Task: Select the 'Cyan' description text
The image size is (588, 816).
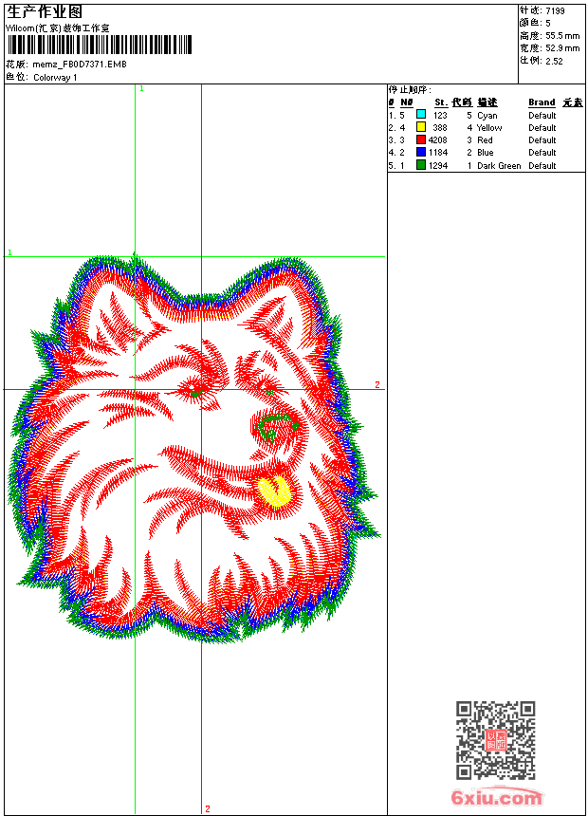Action: point(487,116)
